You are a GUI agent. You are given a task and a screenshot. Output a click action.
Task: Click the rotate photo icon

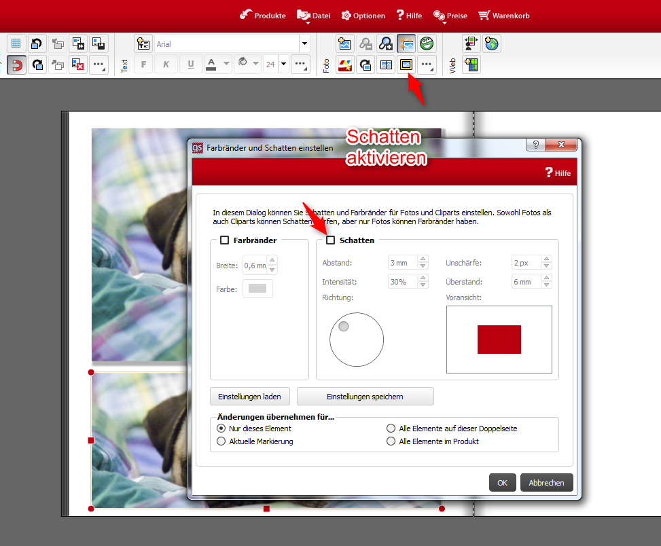[365, 65]
